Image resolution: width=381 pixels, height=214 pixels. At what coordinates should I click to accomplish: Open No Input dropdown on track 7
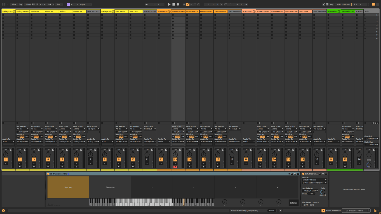point(93,129)
